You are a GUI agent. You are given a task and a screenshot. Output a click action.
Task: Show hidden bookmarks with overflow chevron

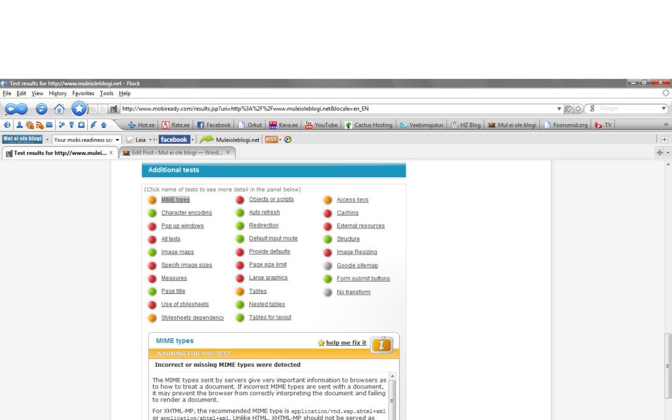(x=666, y=125)
